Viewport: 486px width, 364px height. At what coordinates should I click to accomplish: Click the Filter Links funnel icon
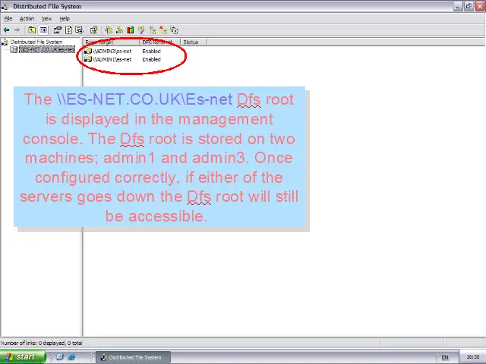coord(141,30)
